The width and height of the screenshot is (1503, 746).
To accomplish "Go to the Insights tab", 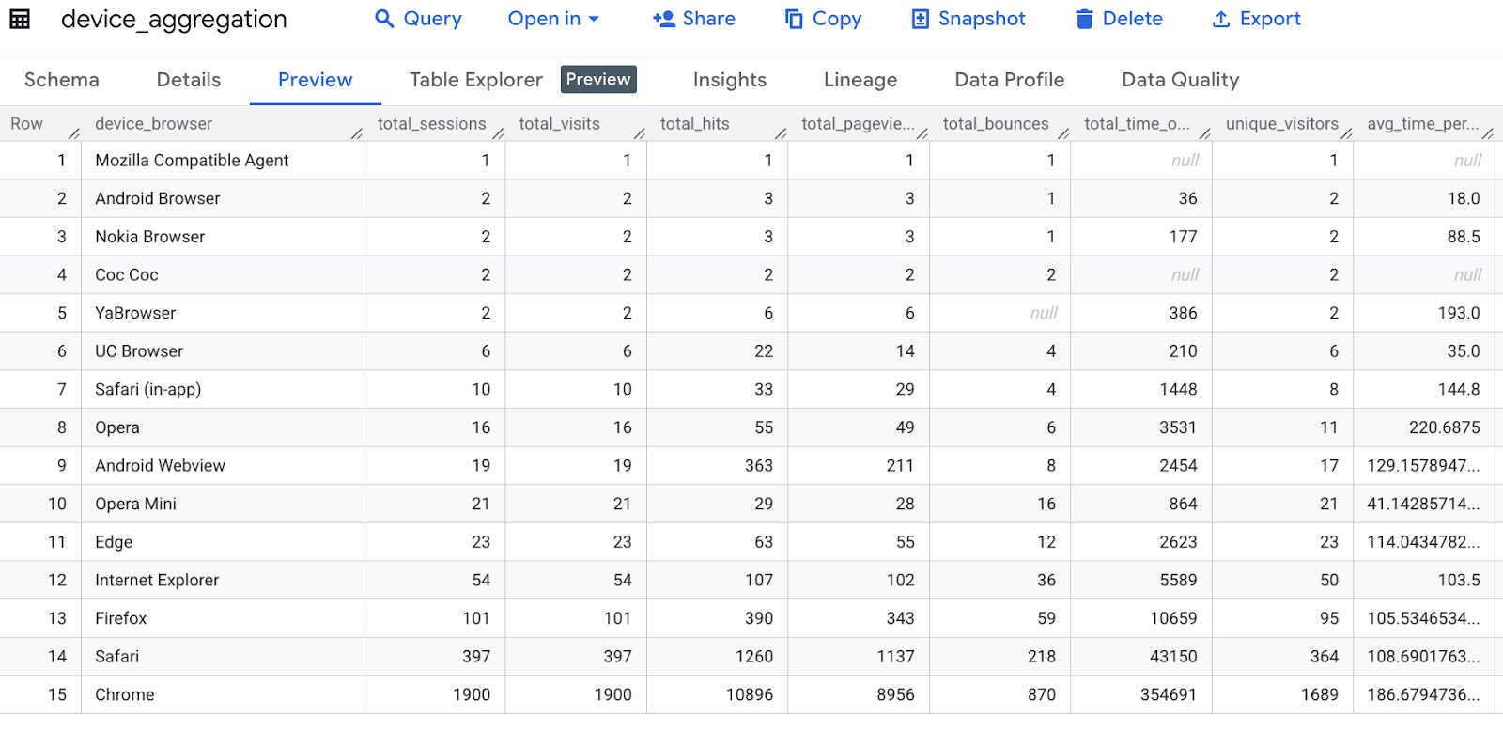I will 729,80.
